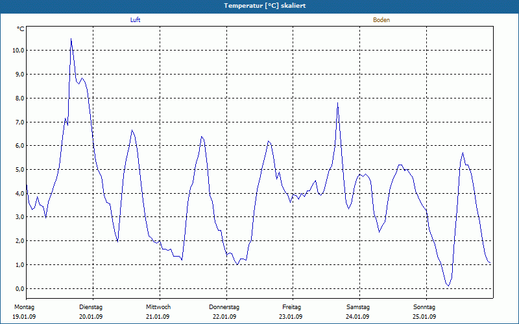Image resolution: width=519 pixels, height=324 pixels.
Task: Click the 'Montag' day label
Action: (24, 307)
